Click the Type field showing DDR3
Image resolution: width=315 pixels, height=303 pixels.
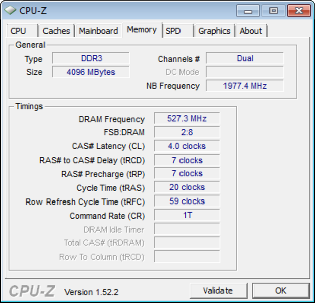click(x=91, y=58)
